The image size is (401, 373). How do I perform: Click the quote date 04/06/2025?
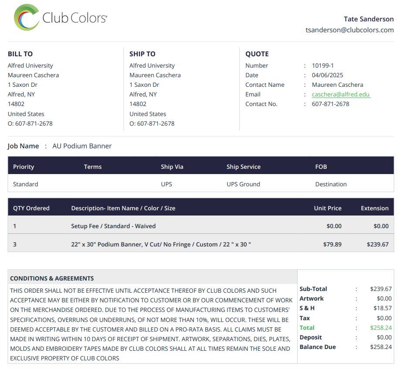pos(327,75)
